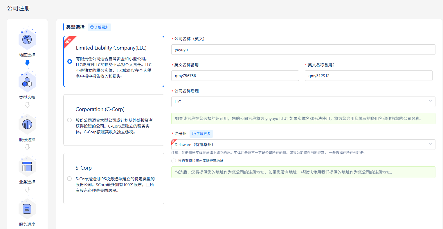Open the 类型选择 hexagons step icon
443x229 pixels.
[27, 82]
